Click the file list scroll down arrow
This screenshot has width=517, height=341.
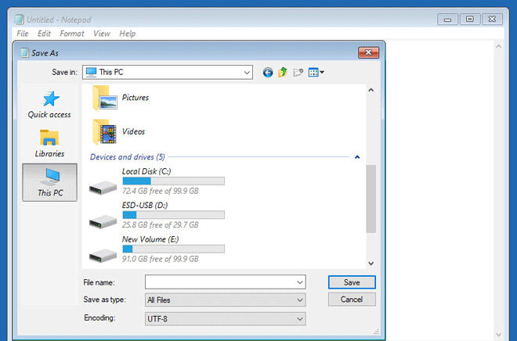371,264
